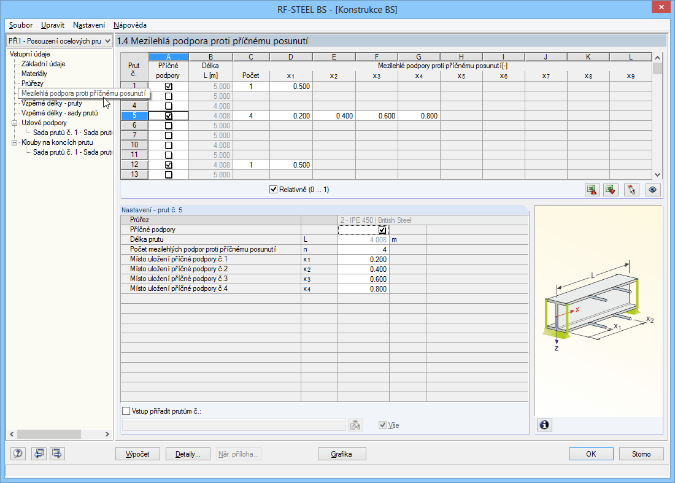The width and height of the screenshot is (675, 483).
Task: Click x3 value 0.600 in settings panel
Action: 363,279
